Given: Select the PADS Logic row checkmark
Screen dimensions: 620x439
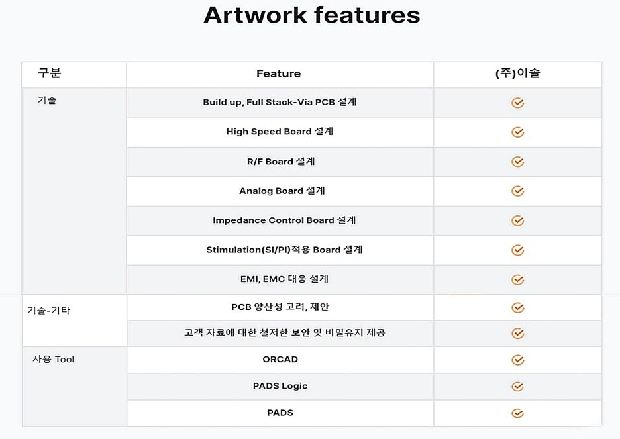Looking at the screenshot, I should pos(517,387).
